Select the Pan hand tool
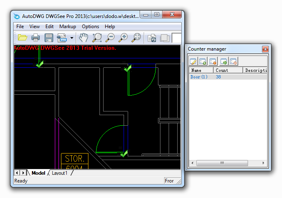This screenshot has height=198, width=282. [83, 38]
